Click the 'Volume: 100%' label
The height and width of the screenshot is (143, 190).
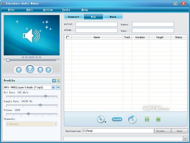pyautogui.click(x=12, y=110)
